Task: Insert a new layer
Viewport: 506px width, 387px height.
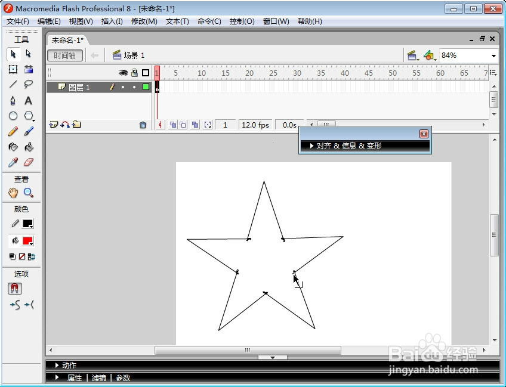Action: pyautogui.click(x=53, y=125)
